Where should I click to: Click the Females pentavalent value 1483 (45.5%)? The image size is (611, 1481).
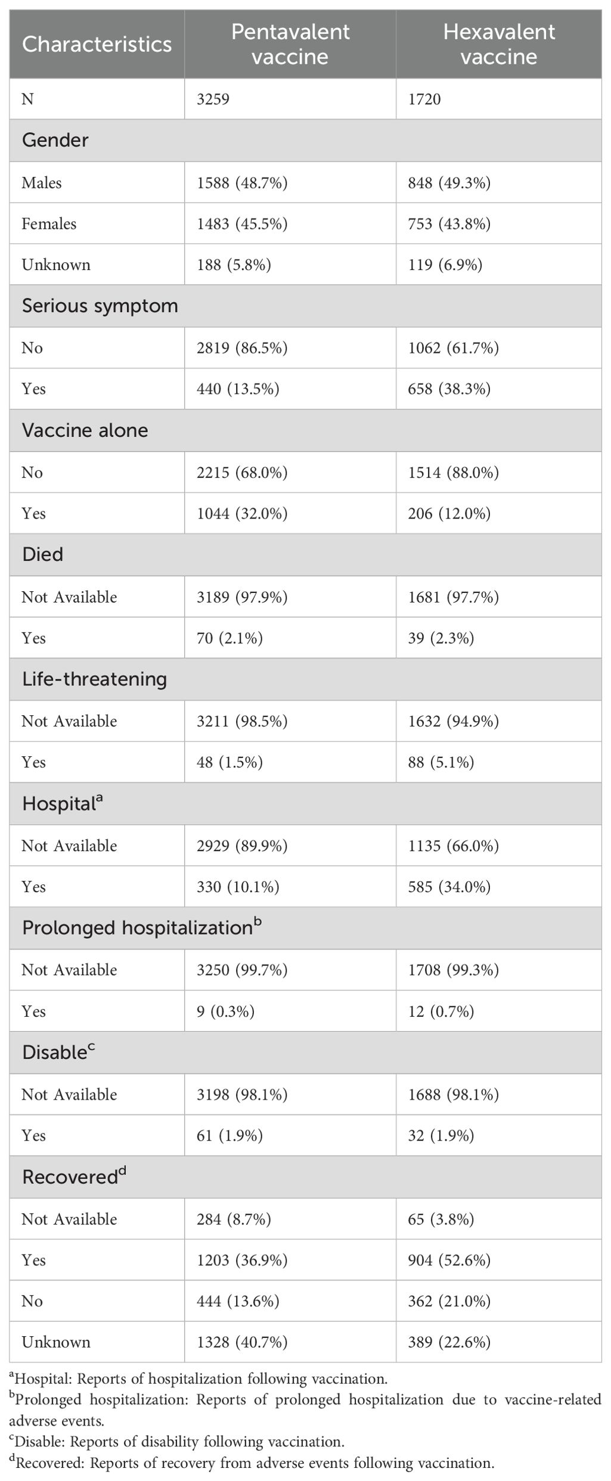point(242,223)
